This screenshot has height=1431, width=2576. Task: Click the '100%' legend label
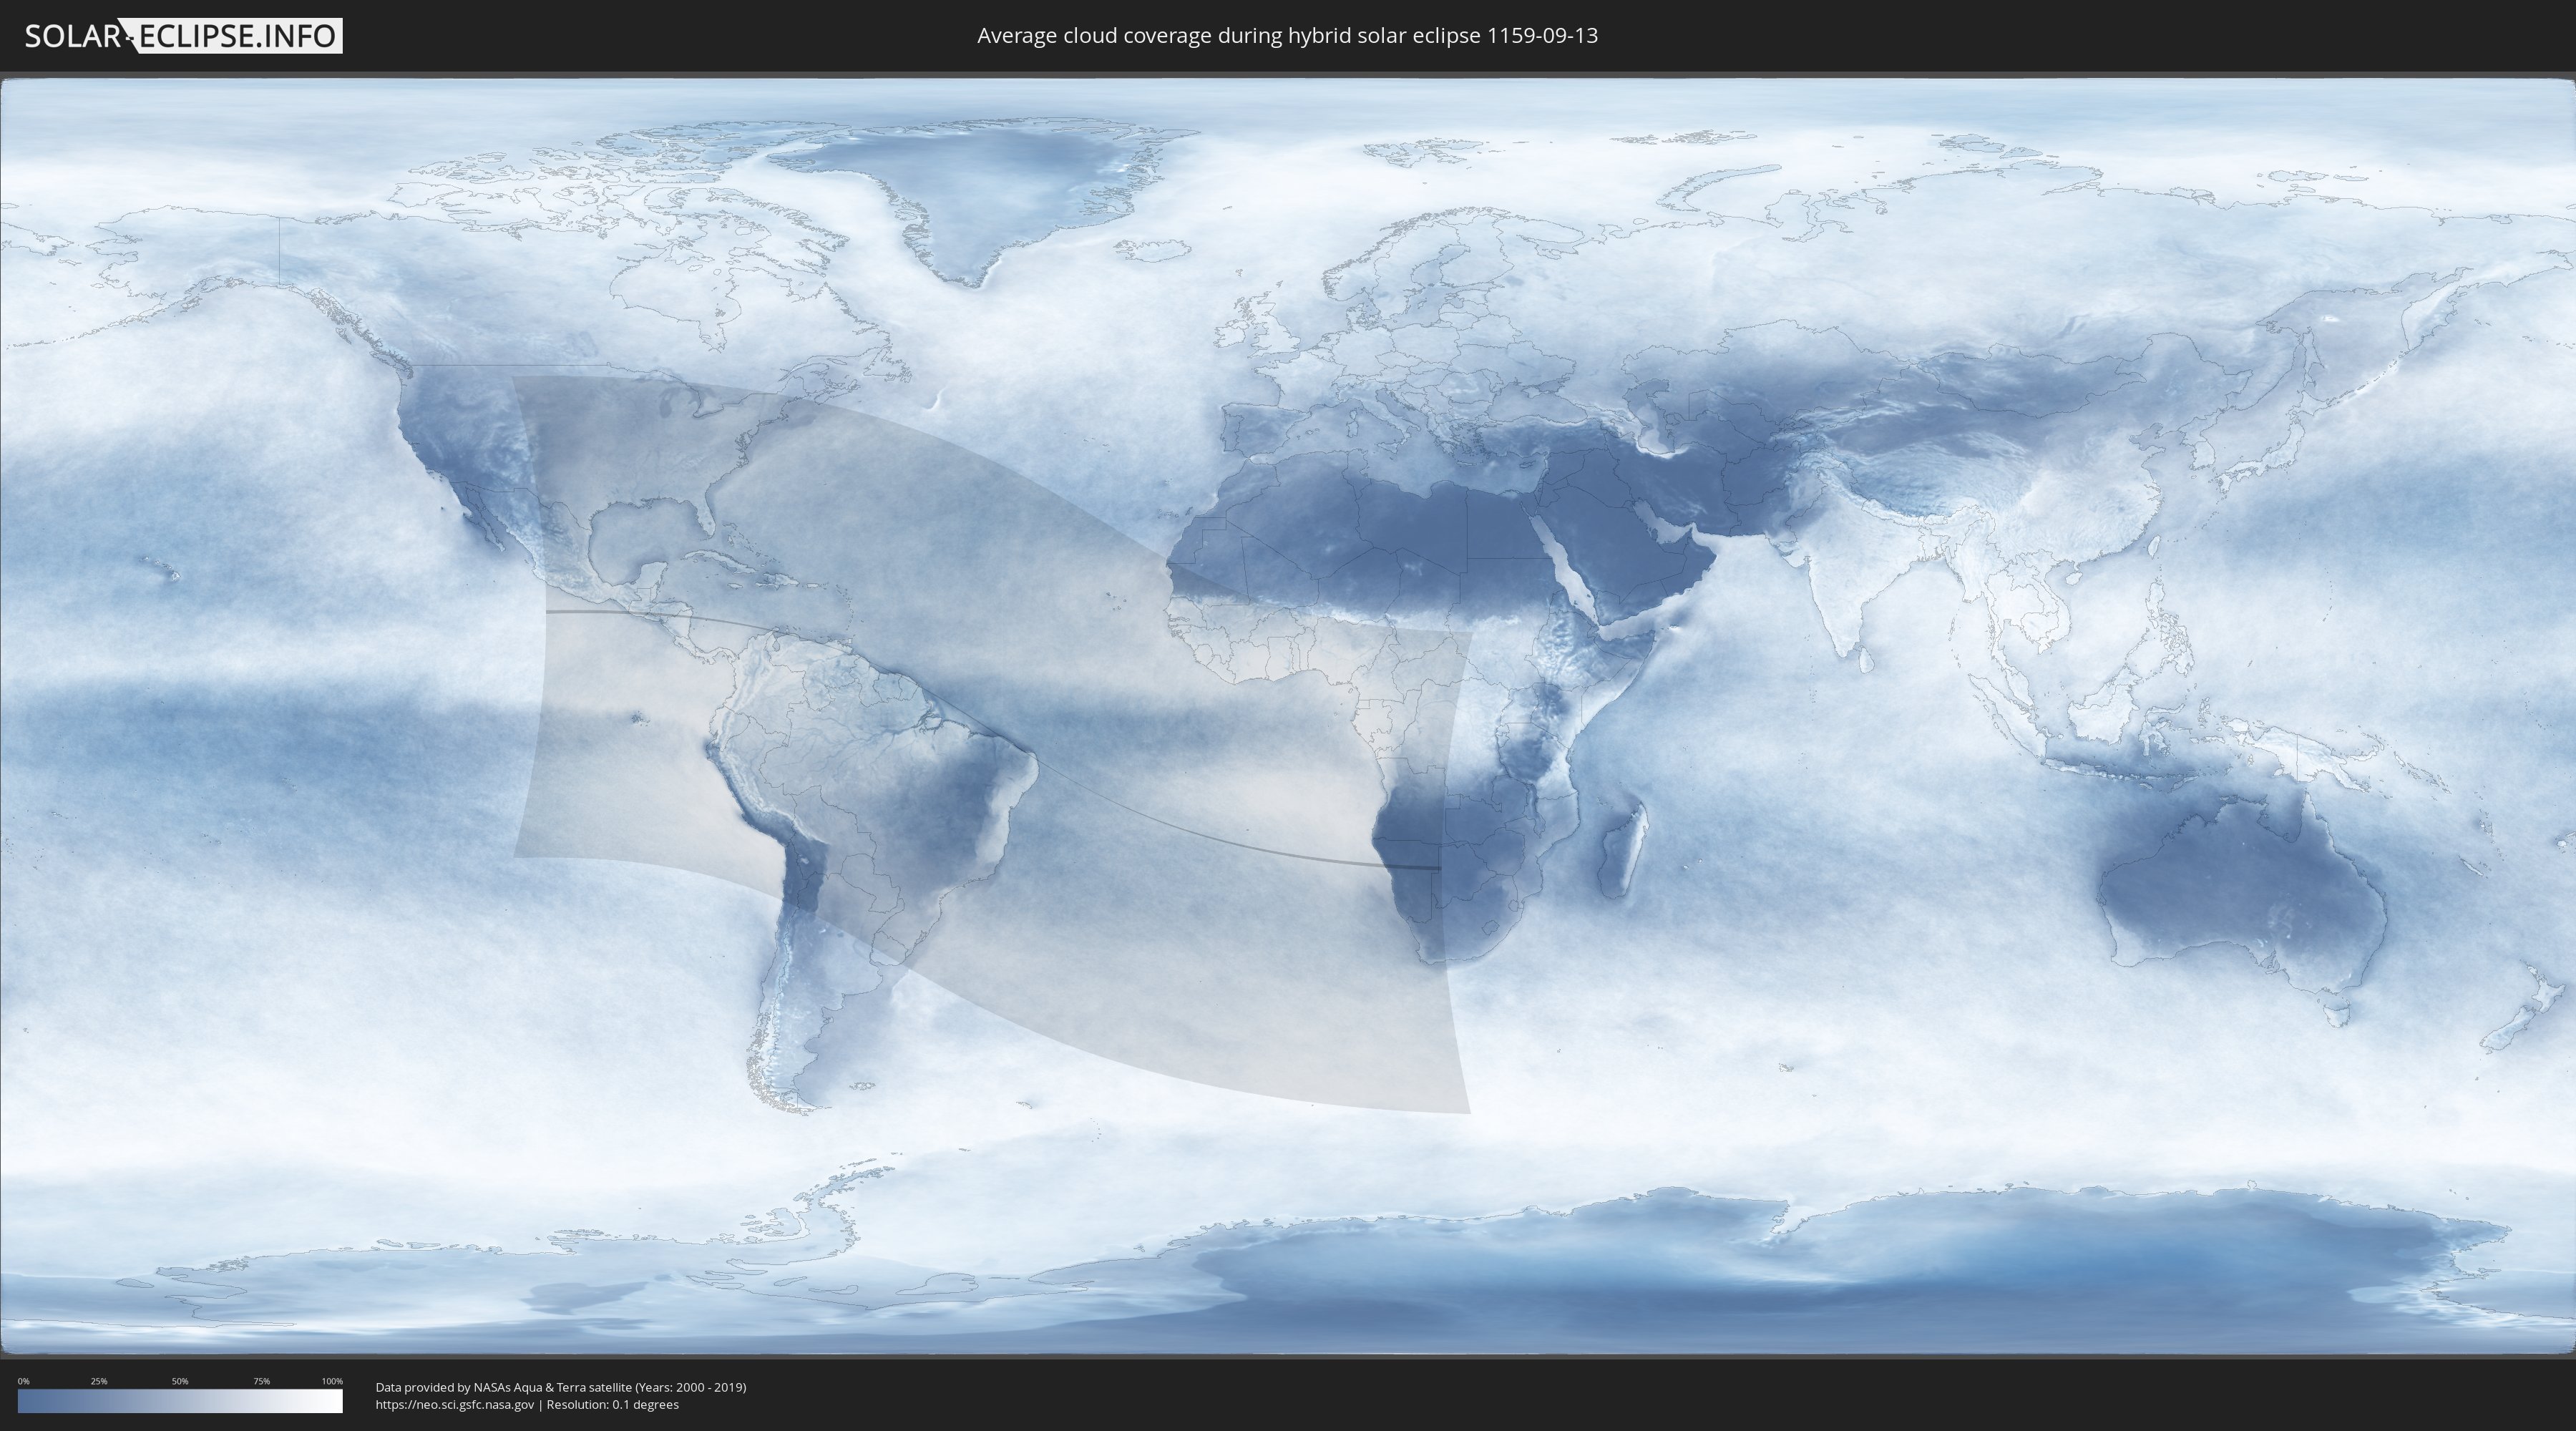[x=332, y=1381]
